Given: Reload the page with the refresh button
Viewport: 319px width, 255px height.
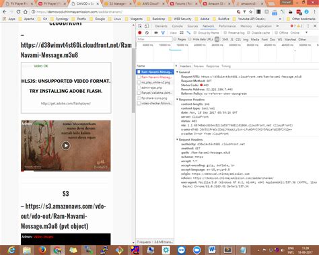Looking at the screenshot, I should click(18, 11).
